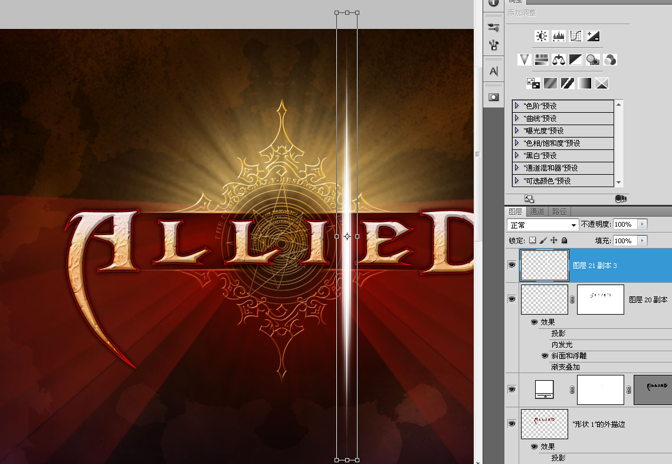Click the 不透明度 100% field
This screenshot has width=672, height=464.
(x=625, y=224)
